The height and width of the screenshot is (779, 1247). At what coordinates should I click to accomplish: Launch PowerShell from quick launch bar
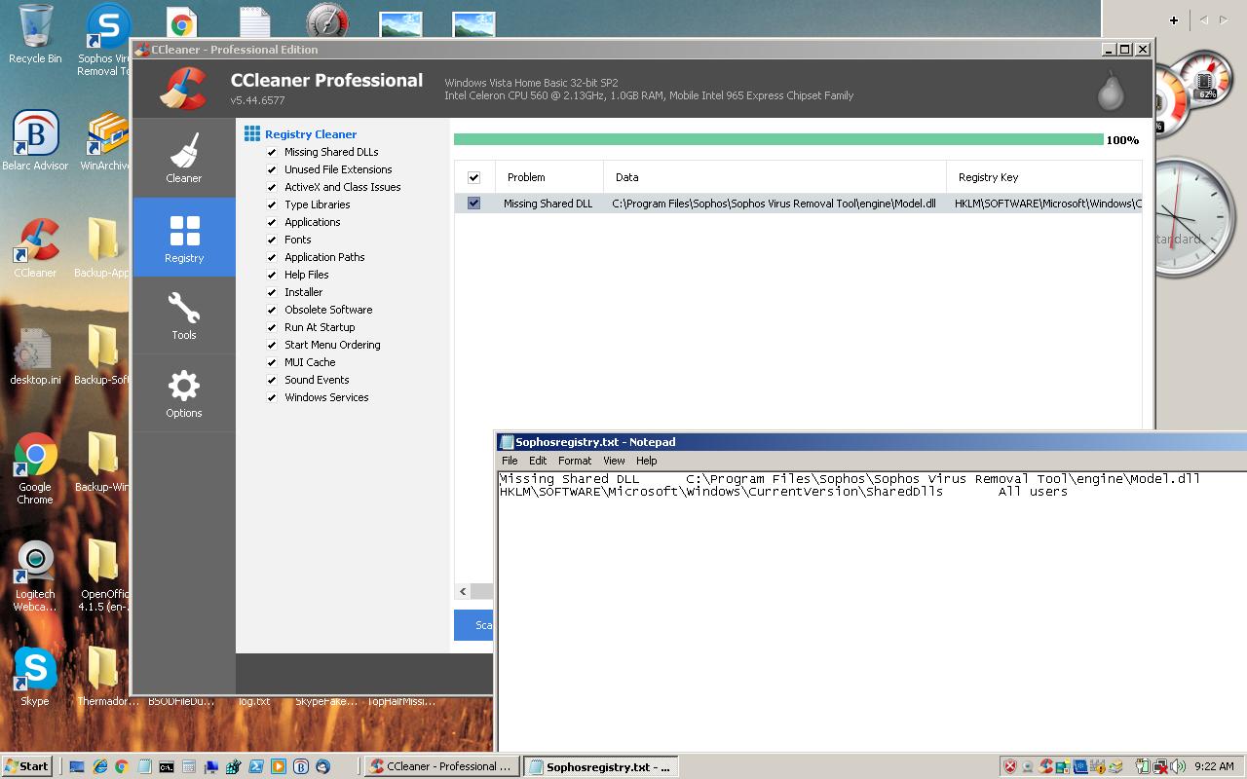coord(256,766)
